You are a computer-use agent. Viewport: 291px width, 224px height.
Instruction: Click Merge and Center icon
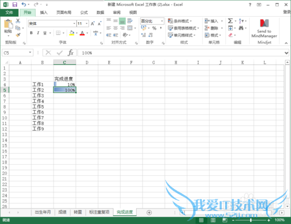pos(130,28)
